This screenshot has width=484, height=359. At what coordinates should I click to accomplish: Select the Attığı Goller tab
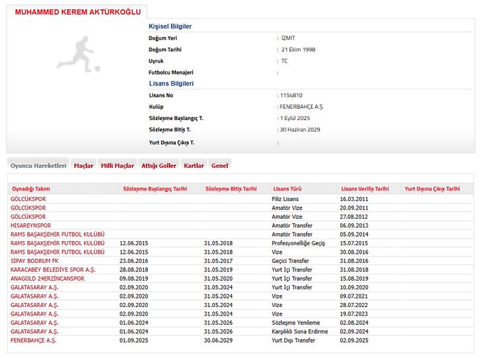tap(159, 165)
